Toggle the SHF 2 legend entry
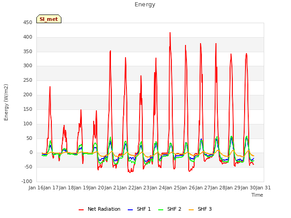 pos(170,209)
